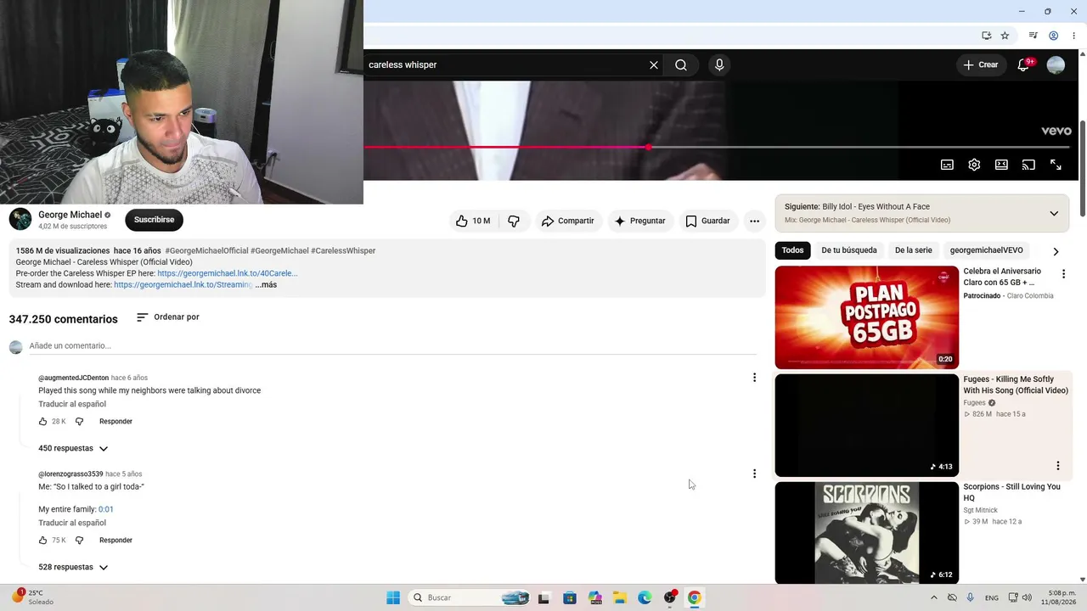Like lorenzograsso3539's comment

point(42,540)
